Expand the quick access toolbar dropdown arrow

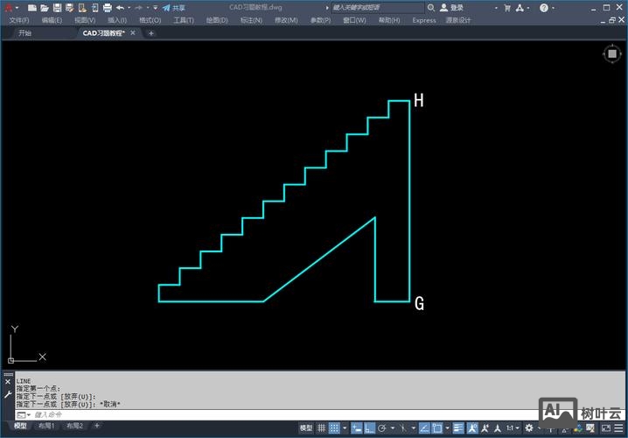pos(155,7)
